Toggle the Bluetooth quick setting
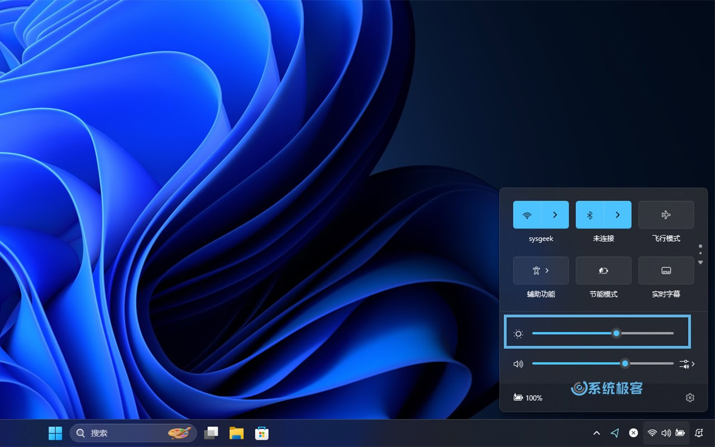 [589, 215]
